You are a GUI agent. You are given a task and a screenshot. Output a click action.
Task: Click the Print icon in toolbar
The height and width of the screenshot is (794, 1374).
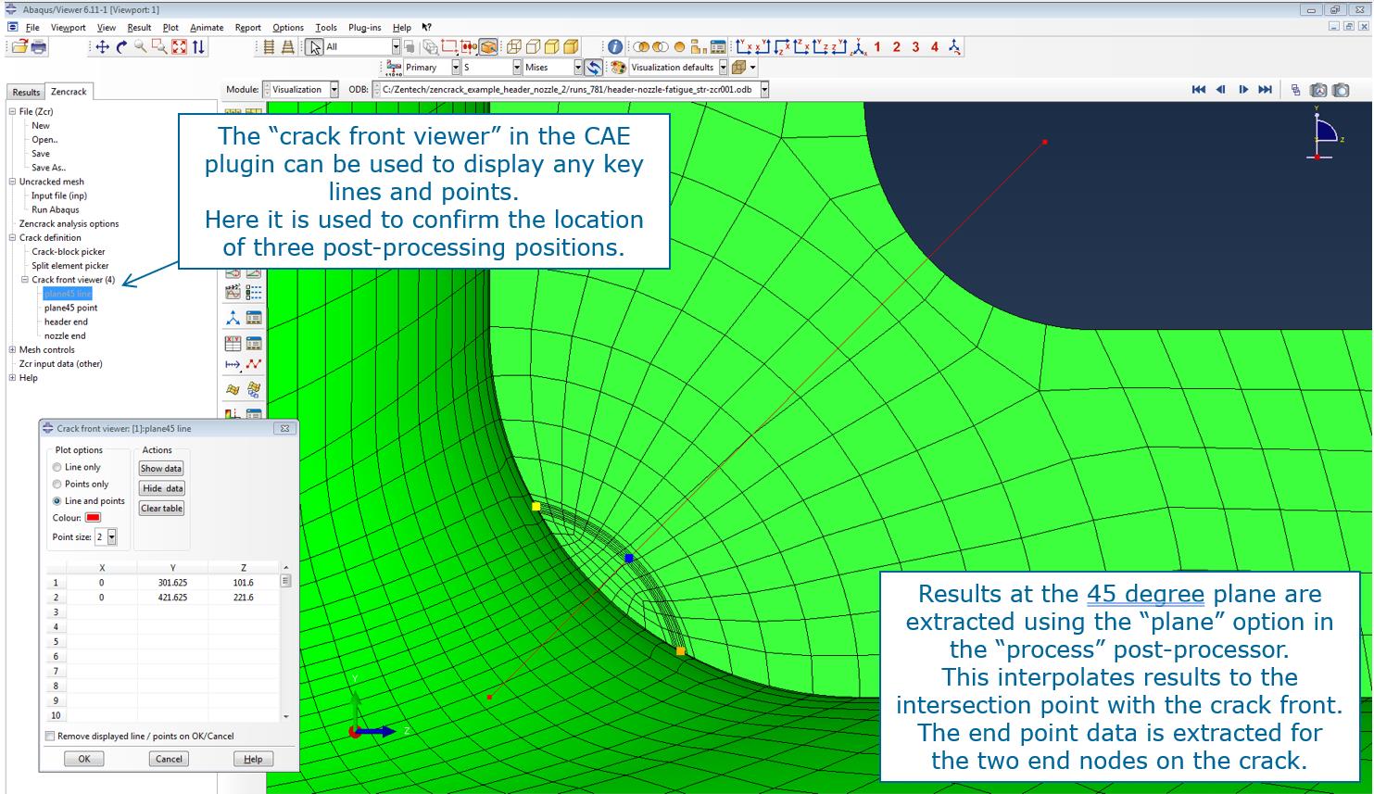pos(39,46)
